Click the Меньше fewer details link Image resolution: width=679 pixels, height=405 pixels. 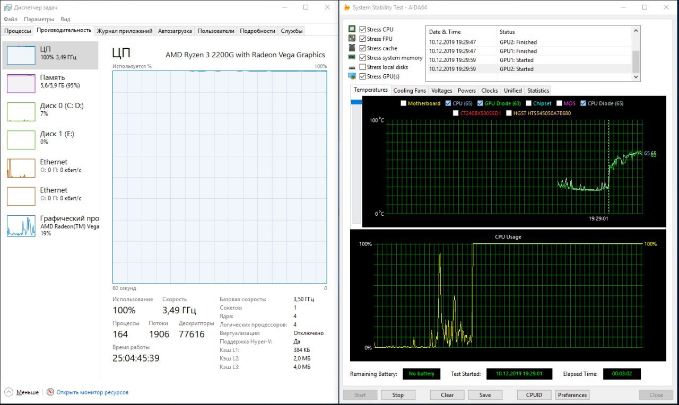28,392
